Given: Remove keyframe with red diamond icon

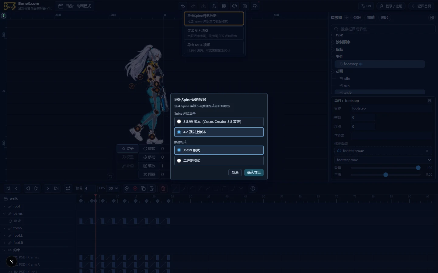Looking at the screenshot, I should point(135,188).
